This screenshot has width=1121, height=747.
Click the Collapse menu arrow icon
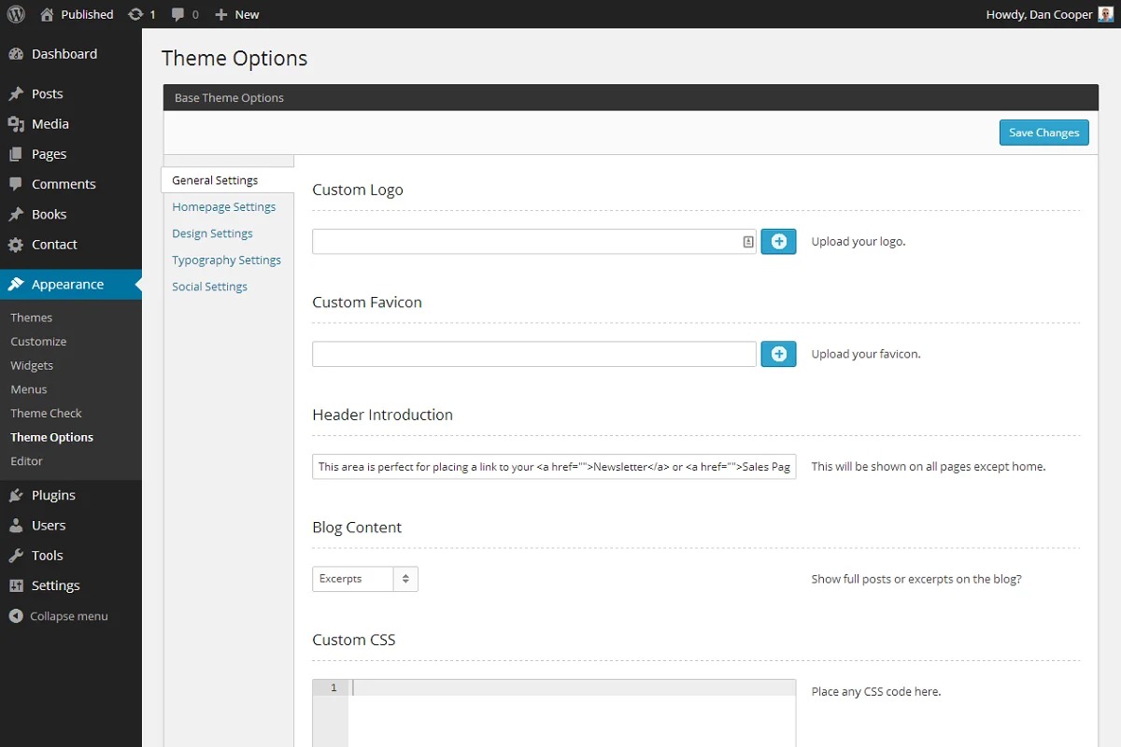coord(15,616)
